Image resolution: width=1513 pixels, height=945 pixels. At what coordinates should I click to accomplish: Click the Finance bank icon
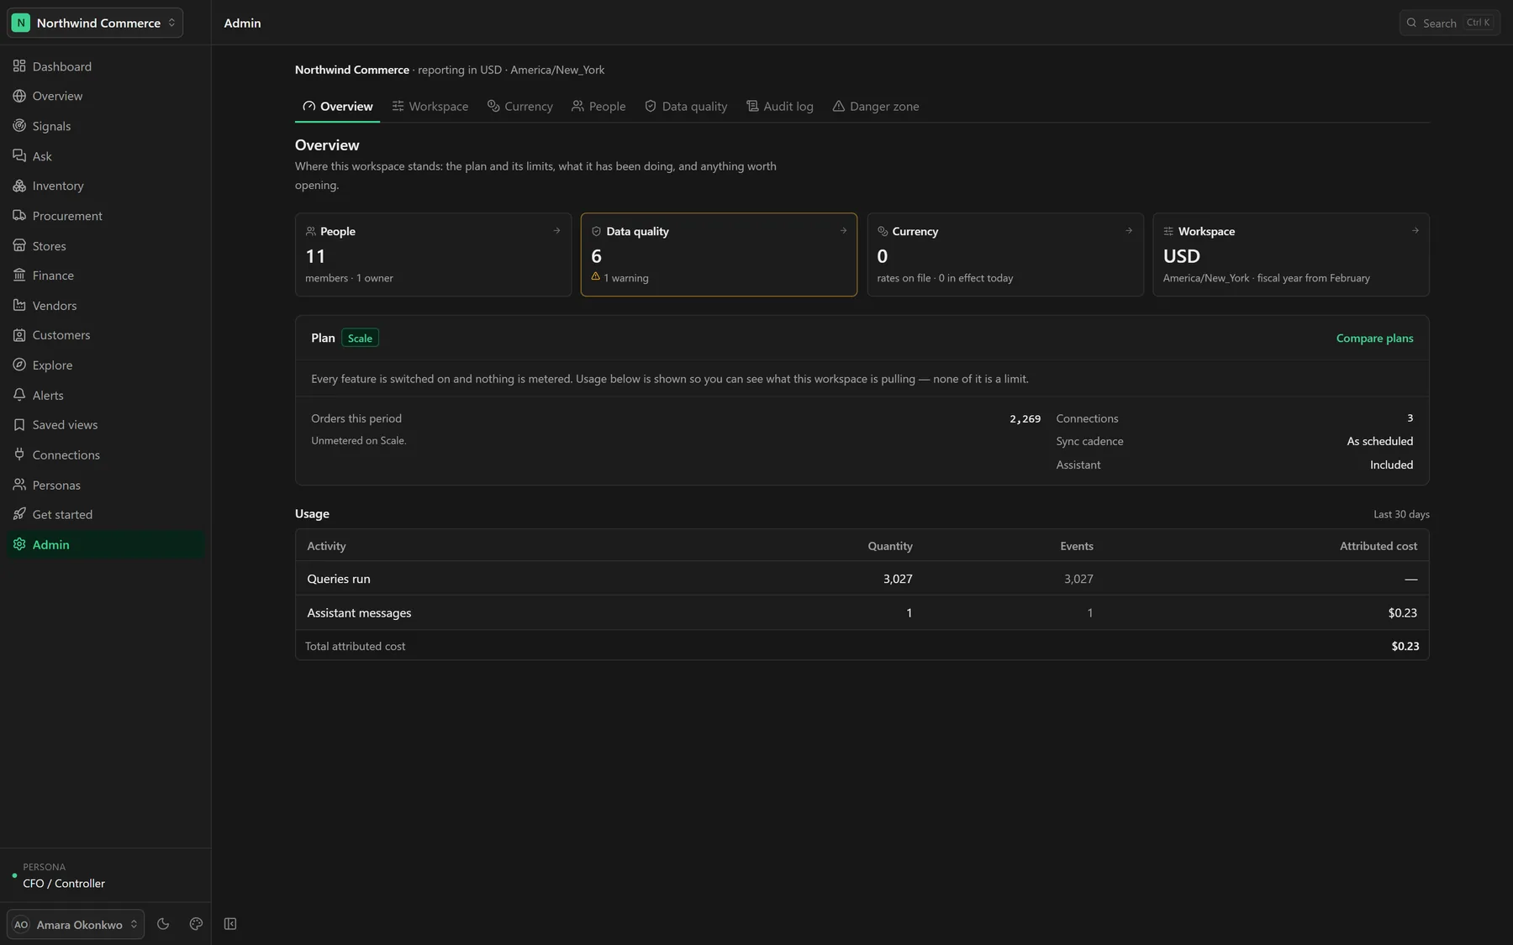(19, 275)
